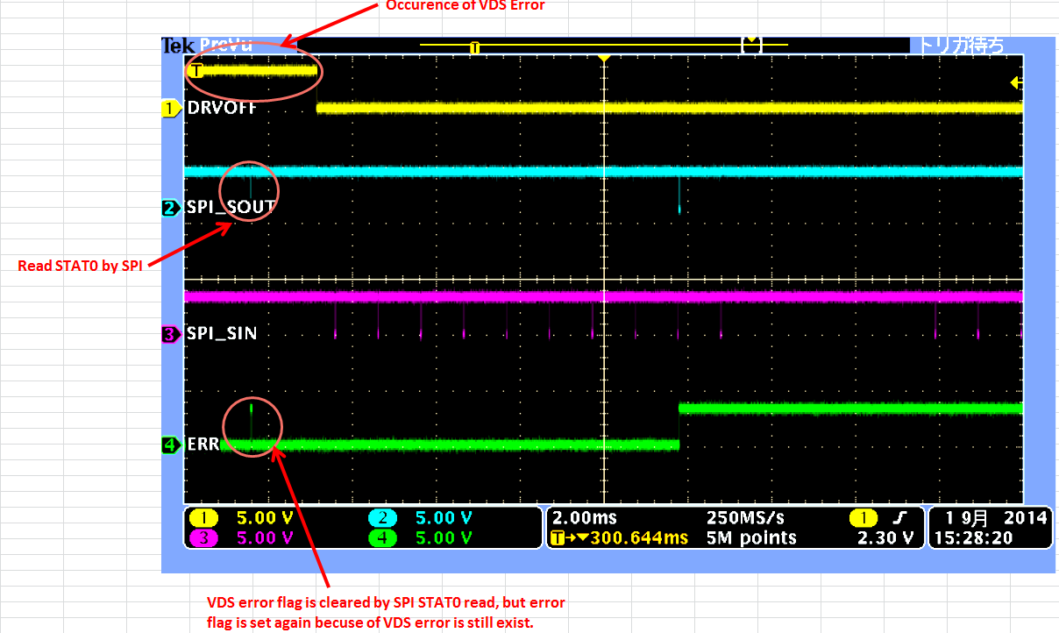Image resolution: width=1059 pixels, height=633 pixels.
Task: Click the T trigger position marker on record bar
Action: (474, 47)
